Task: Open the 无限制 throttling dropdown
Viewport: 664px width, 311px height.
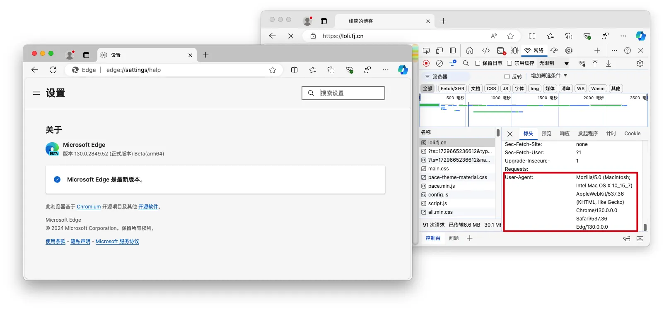Action: pyautogui.click(x=554, y=63)
